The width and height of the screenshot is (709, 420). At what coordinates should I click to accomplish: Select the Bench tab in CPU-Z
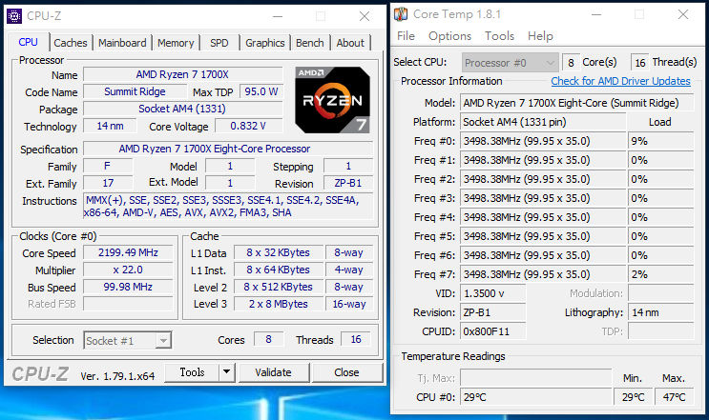point(310,43)
